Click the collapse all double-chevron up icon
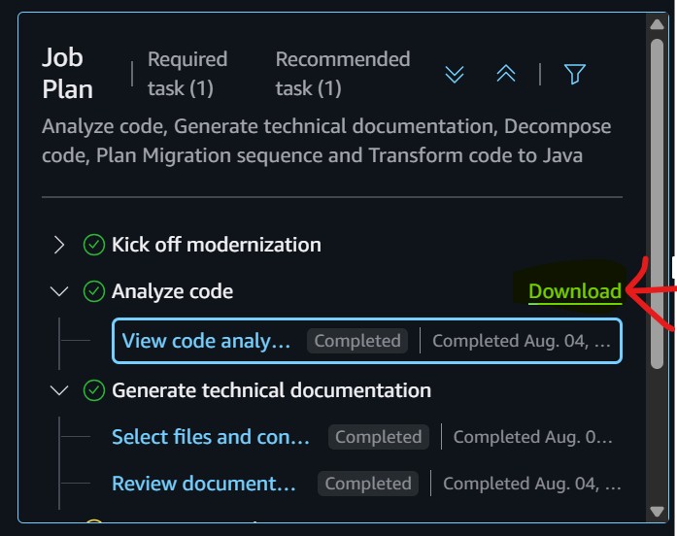 tap(506, 74)
